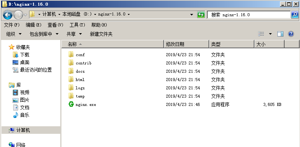The image size is (300, 147).
Task: Click the contrib folder name
Action: tap(83, 63)
